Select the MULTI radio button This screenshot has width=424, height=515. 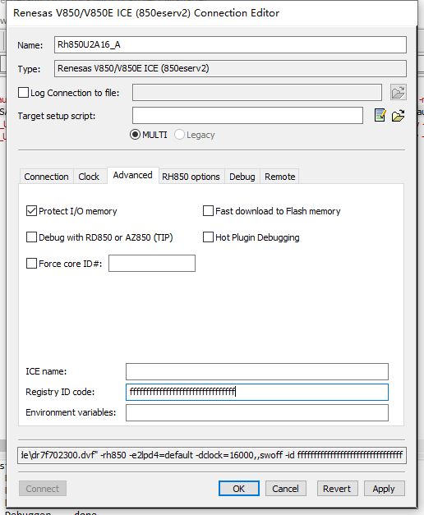click(135, 135)
